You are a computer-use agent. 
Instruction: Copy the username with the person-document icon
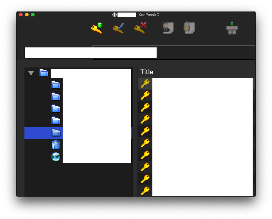pos(167,27)
